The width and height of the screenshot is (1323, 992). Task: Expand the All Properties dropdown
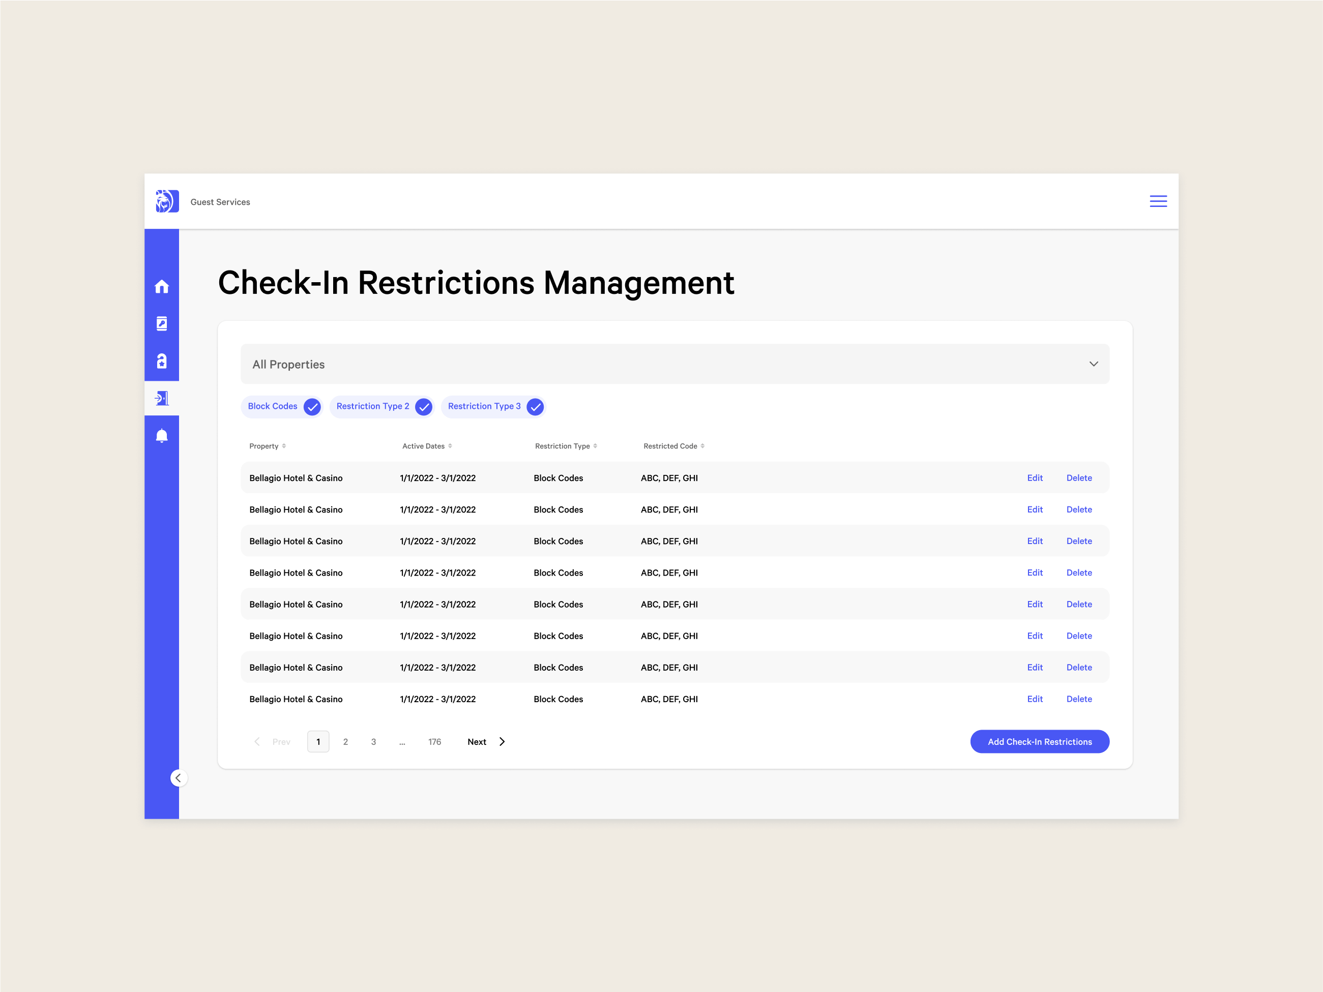click(674, 364)
